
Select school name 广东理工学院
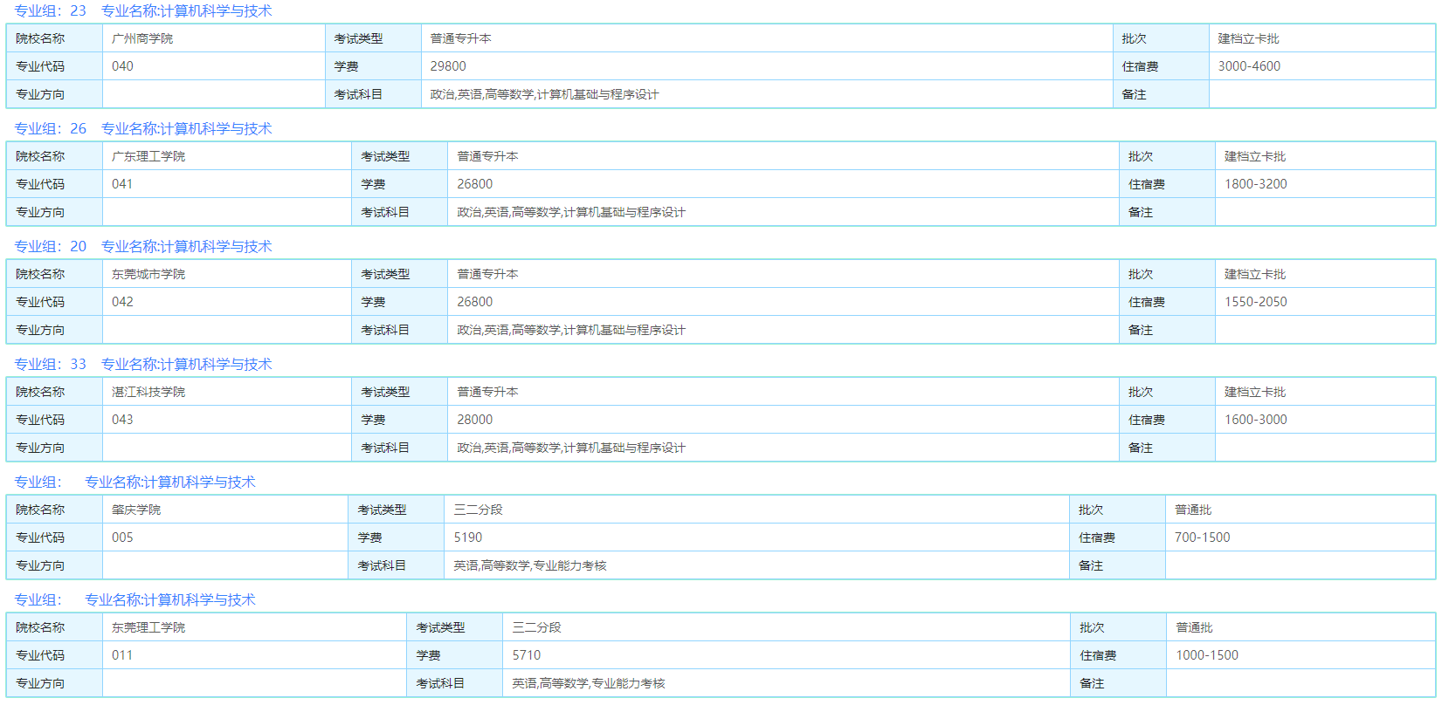point(148,156)
